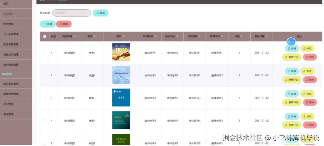
Task: Click 查看评论 for row 培训标题4
Action: 292,125
